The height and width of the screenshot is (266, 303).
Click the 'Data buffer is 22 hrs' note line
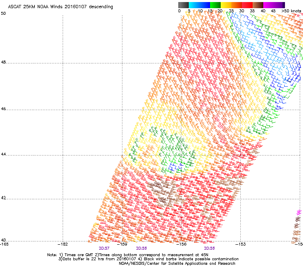coord(148,259)
